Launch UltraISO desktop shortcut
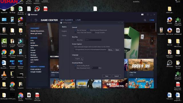183x103 pixels. click(170, 21)
